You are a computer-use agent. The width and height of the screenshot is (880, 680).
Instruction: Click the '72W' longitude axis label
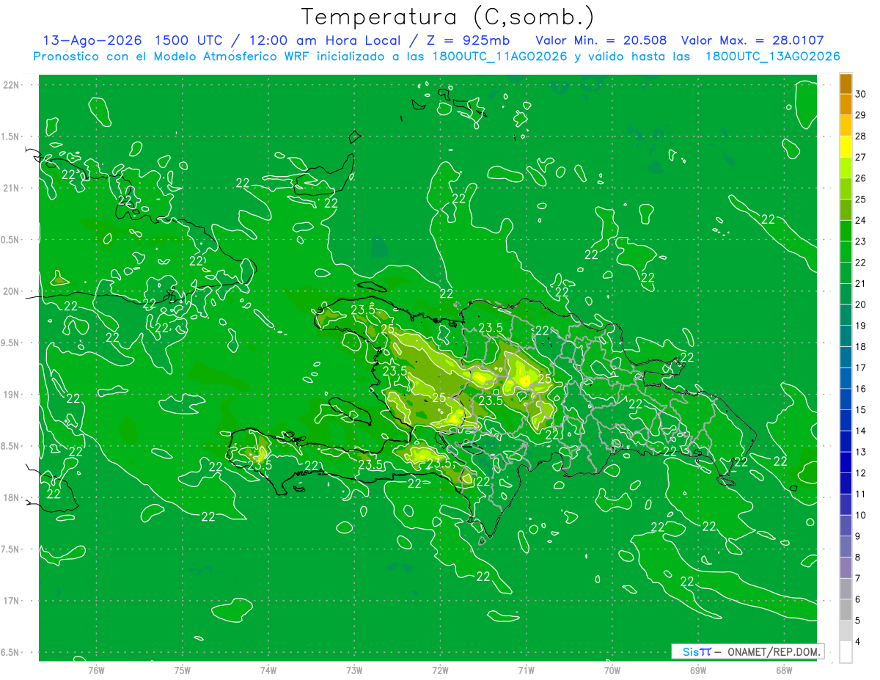[x=440, y=670]
